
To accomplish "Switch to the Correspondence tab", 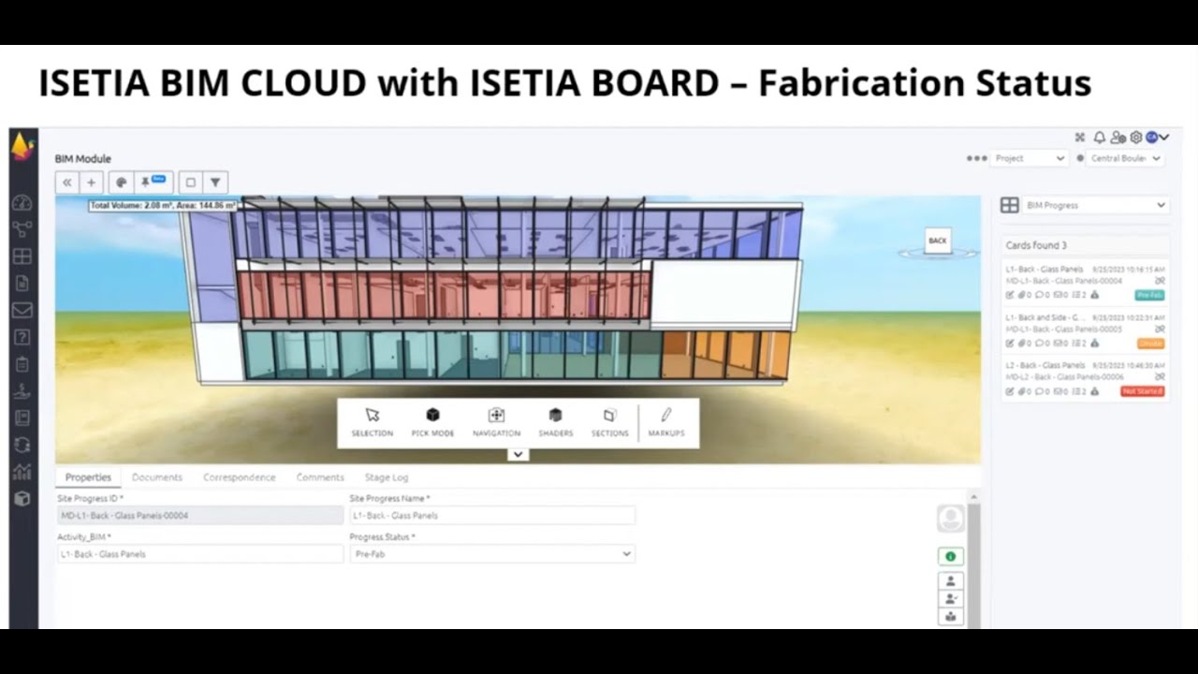I will click(x=240, y=477).
